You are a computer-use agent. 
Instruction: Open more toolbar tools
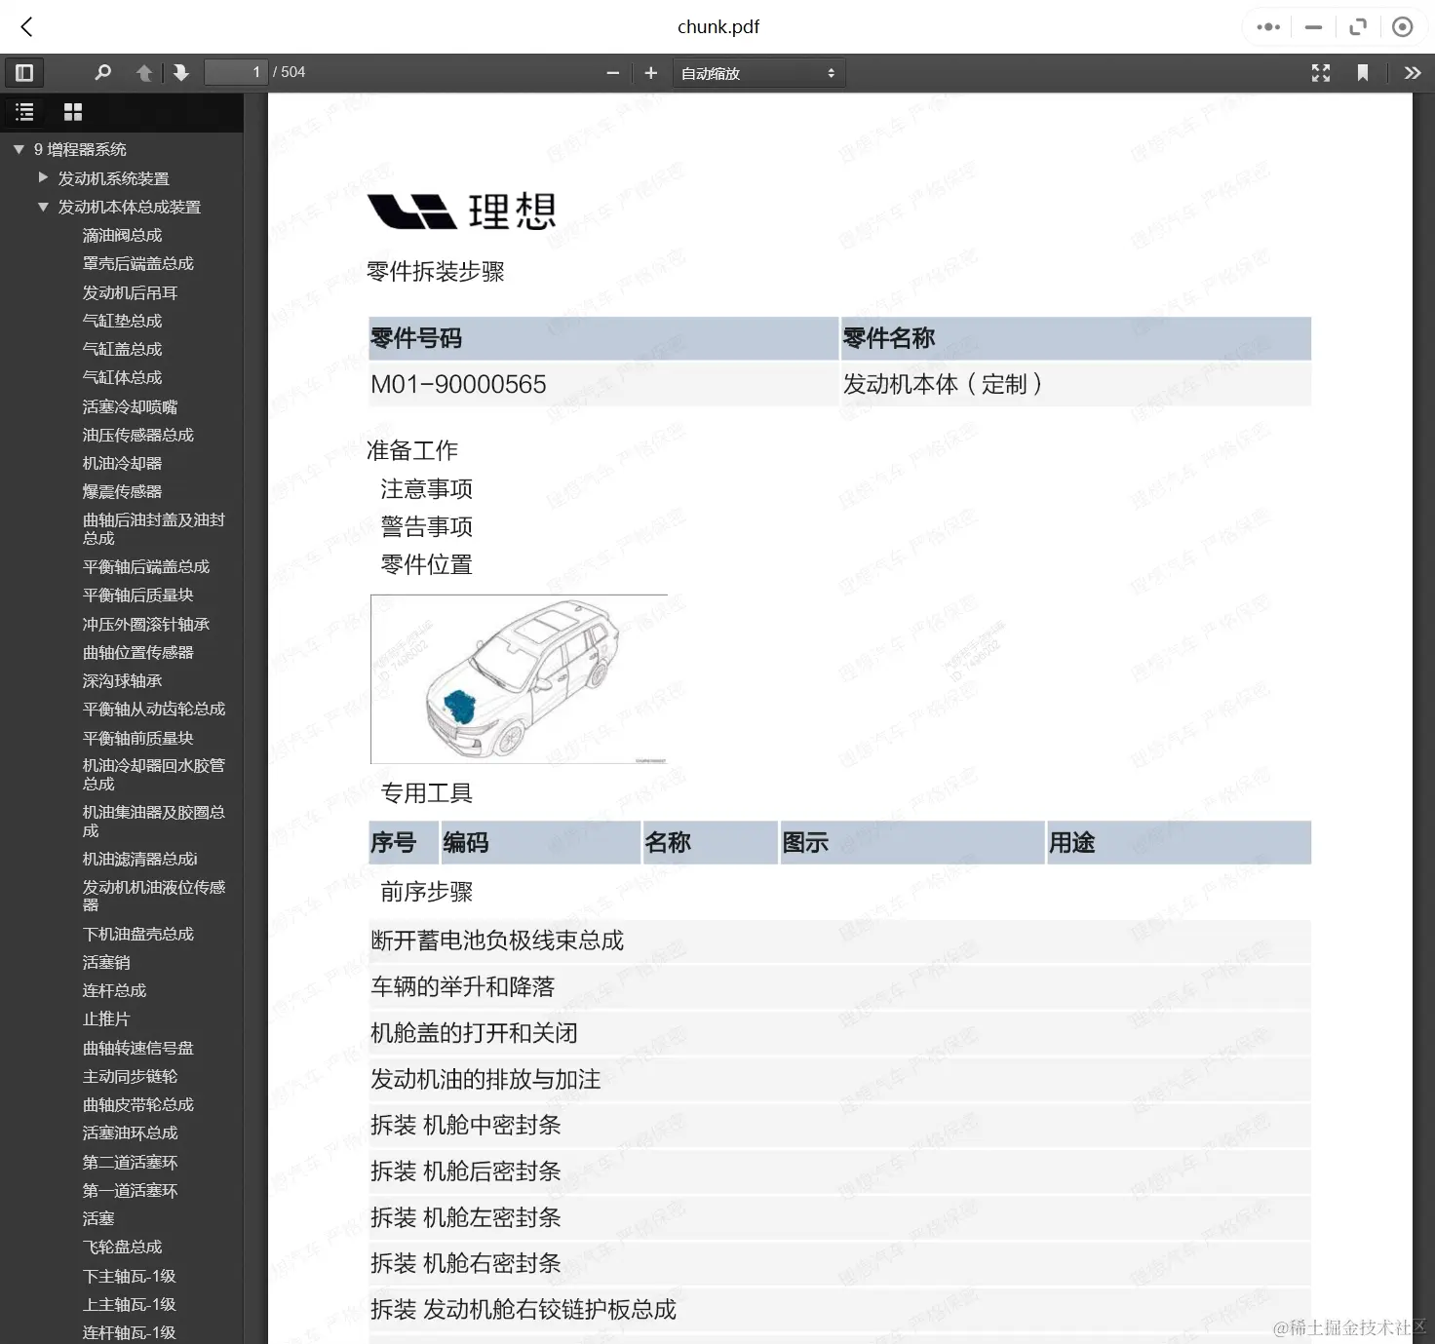[1413, 72]
